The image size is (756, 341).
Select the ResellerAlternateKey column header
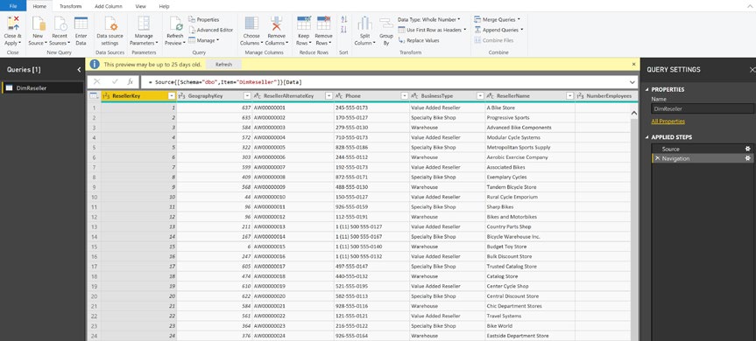tap(288, 96)
